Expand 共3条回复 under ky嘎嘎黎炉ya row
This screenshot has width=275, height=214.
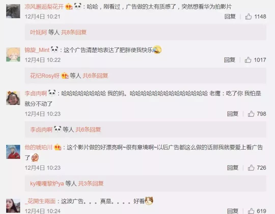[x=91, y=183]
